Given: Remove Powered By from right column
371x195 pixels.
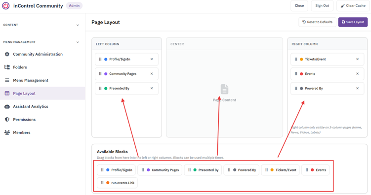Looking at the screenshot, I should coord(358,89).
